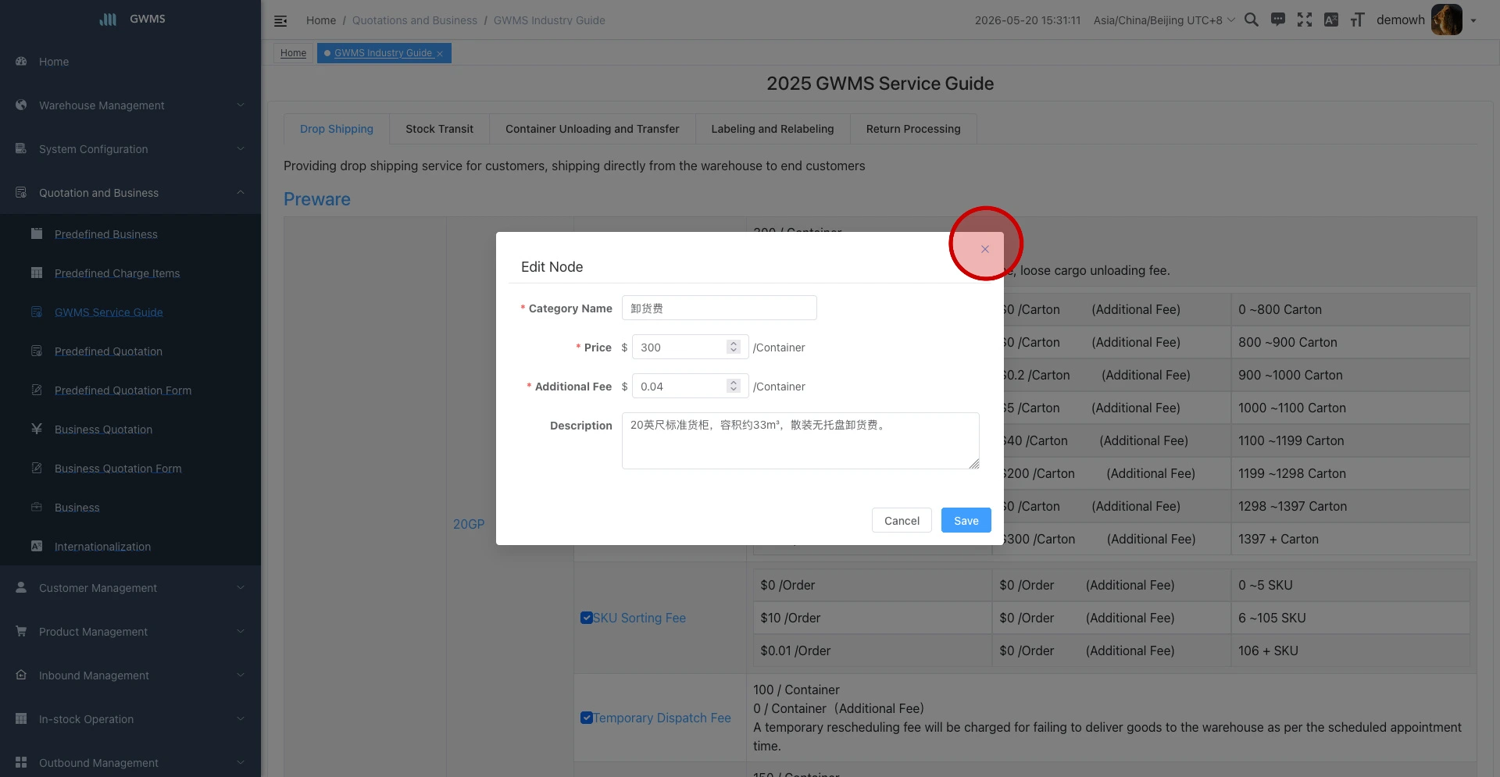Open Predefined Business in sidebar
The width and height of the screenshot is (1500, 777).
tap(130, 234)
